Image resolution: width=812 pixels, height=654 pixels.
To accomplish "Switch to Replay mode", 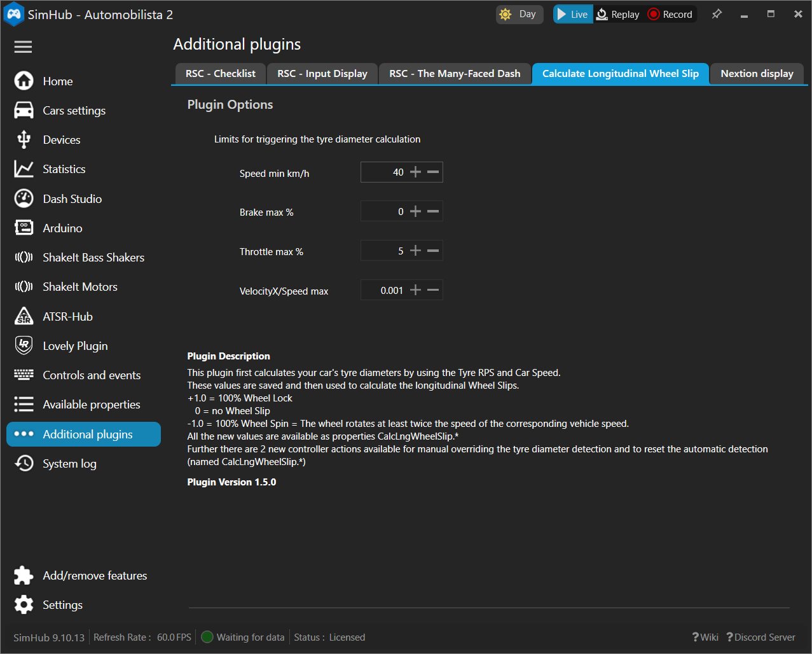I will 617,14.
